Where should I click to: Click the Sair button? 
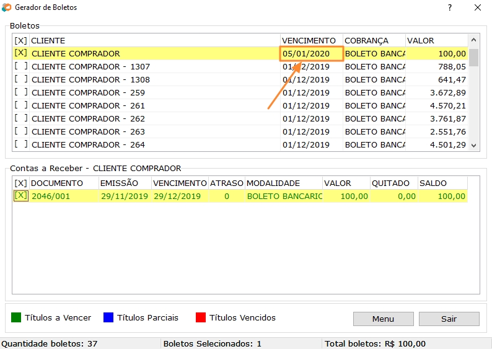[x=449, y=319]
